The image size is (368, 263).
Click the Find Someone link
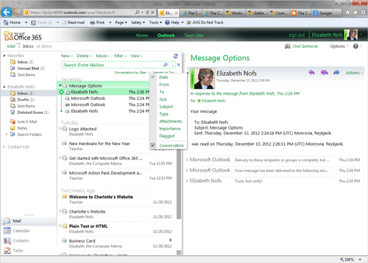(305, 46)
